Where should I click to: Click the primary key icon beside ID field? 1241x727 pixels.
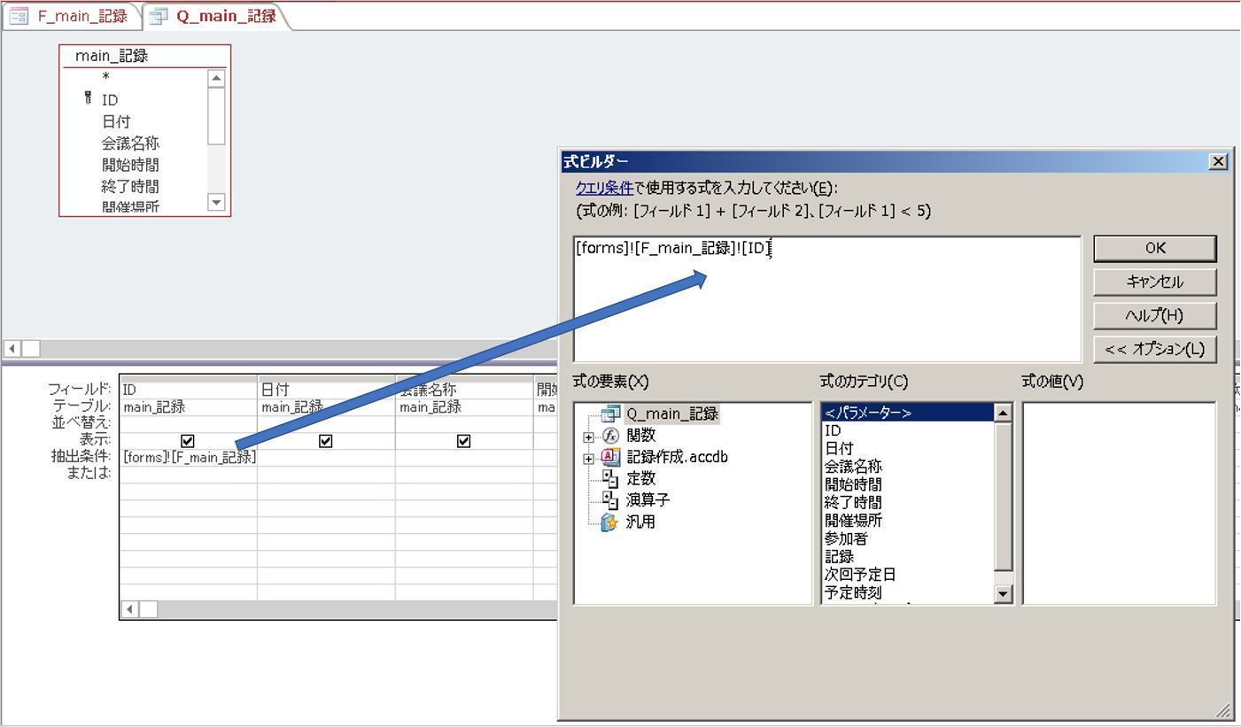click(x=86, y=99)
